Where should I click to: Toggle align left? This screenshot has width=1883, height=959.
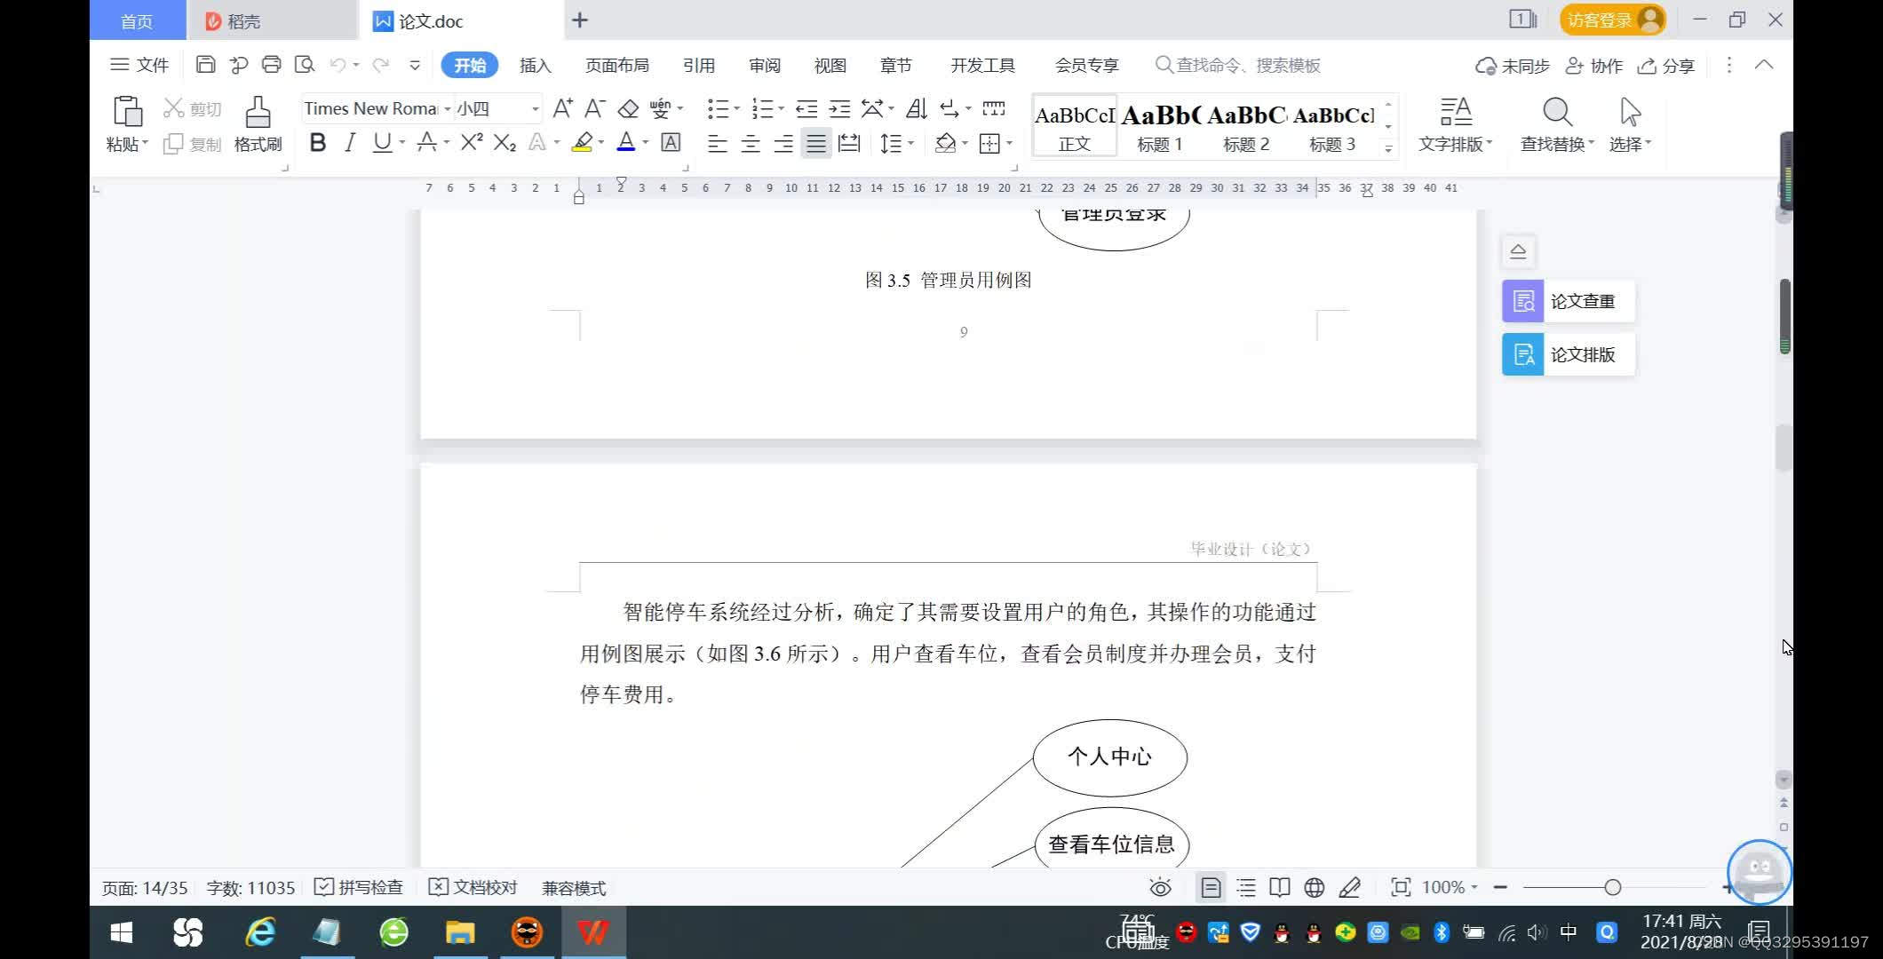[717, 143]
